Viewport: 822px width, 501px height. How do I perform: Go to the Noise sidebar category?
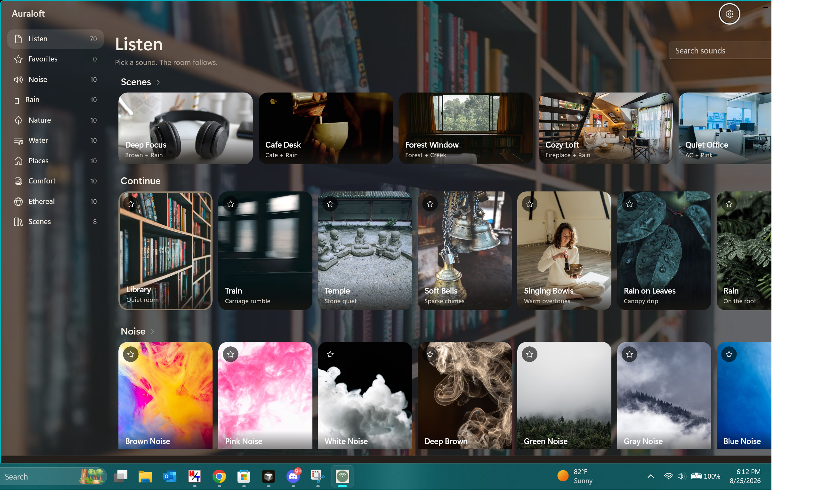pos(55,79)
